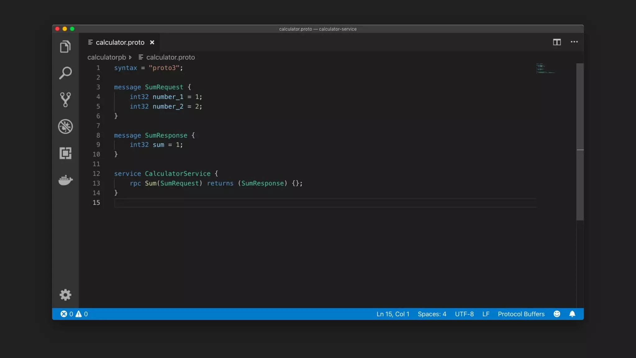Open the Source Control view
Screen dimensions: 636x358
tap(65, 100)
